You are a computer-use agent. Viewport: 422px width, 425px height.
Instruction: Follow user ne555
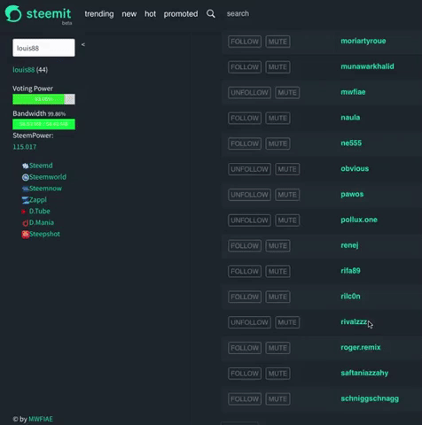pos(245,143)
